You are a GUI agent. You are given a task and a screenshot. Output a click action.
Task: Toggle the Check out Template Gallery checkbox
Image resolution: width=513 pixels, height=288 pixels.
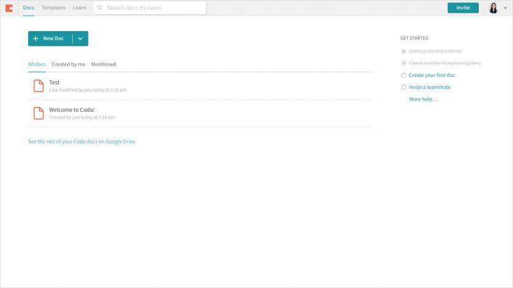pyautogui.click(x=404, y=63)
